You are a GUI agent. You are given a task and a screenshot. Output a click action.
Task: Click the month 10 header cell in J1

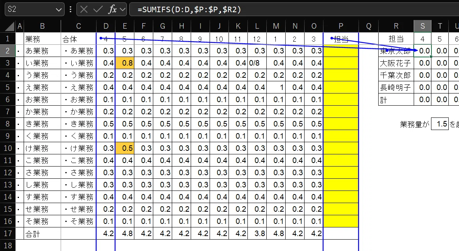[219, 39]
